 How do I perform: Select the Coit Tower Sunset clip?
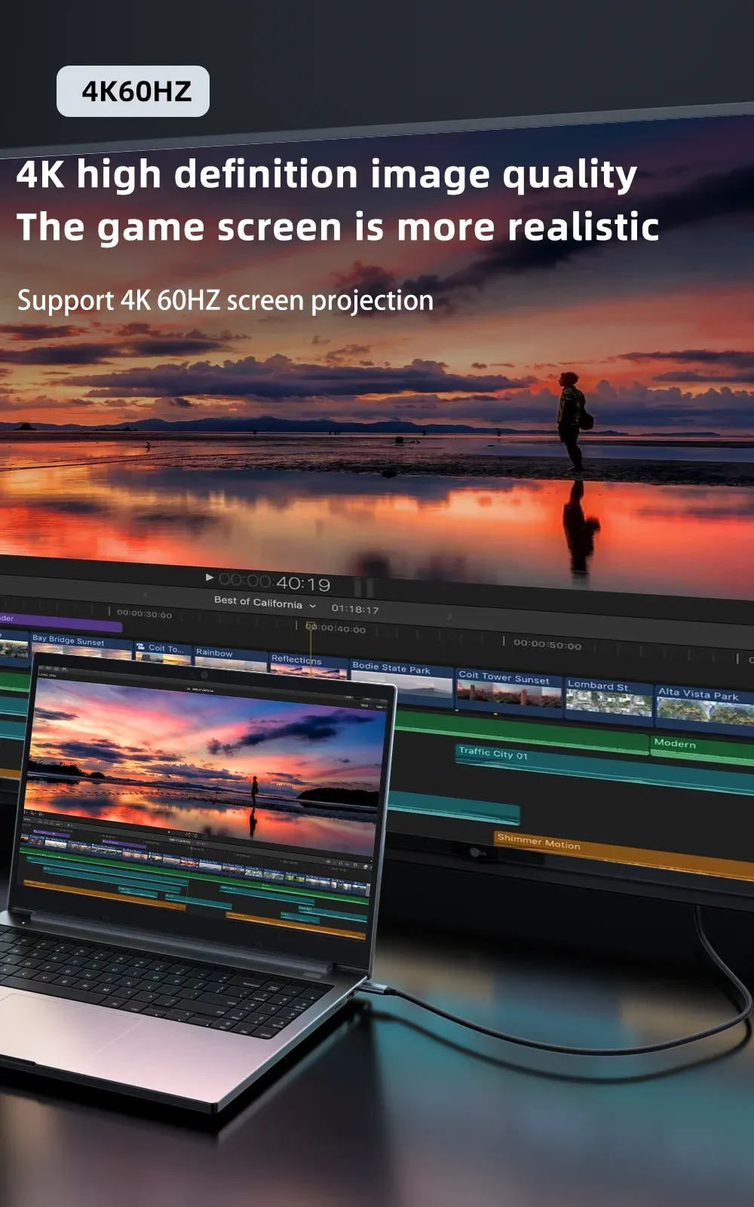click(x=509, y=691)
